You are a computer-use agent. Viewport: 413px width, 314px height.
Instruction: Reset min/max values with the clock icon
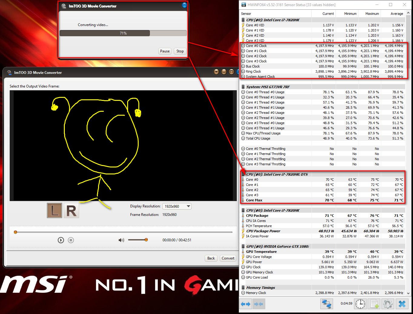click(360, 304)
